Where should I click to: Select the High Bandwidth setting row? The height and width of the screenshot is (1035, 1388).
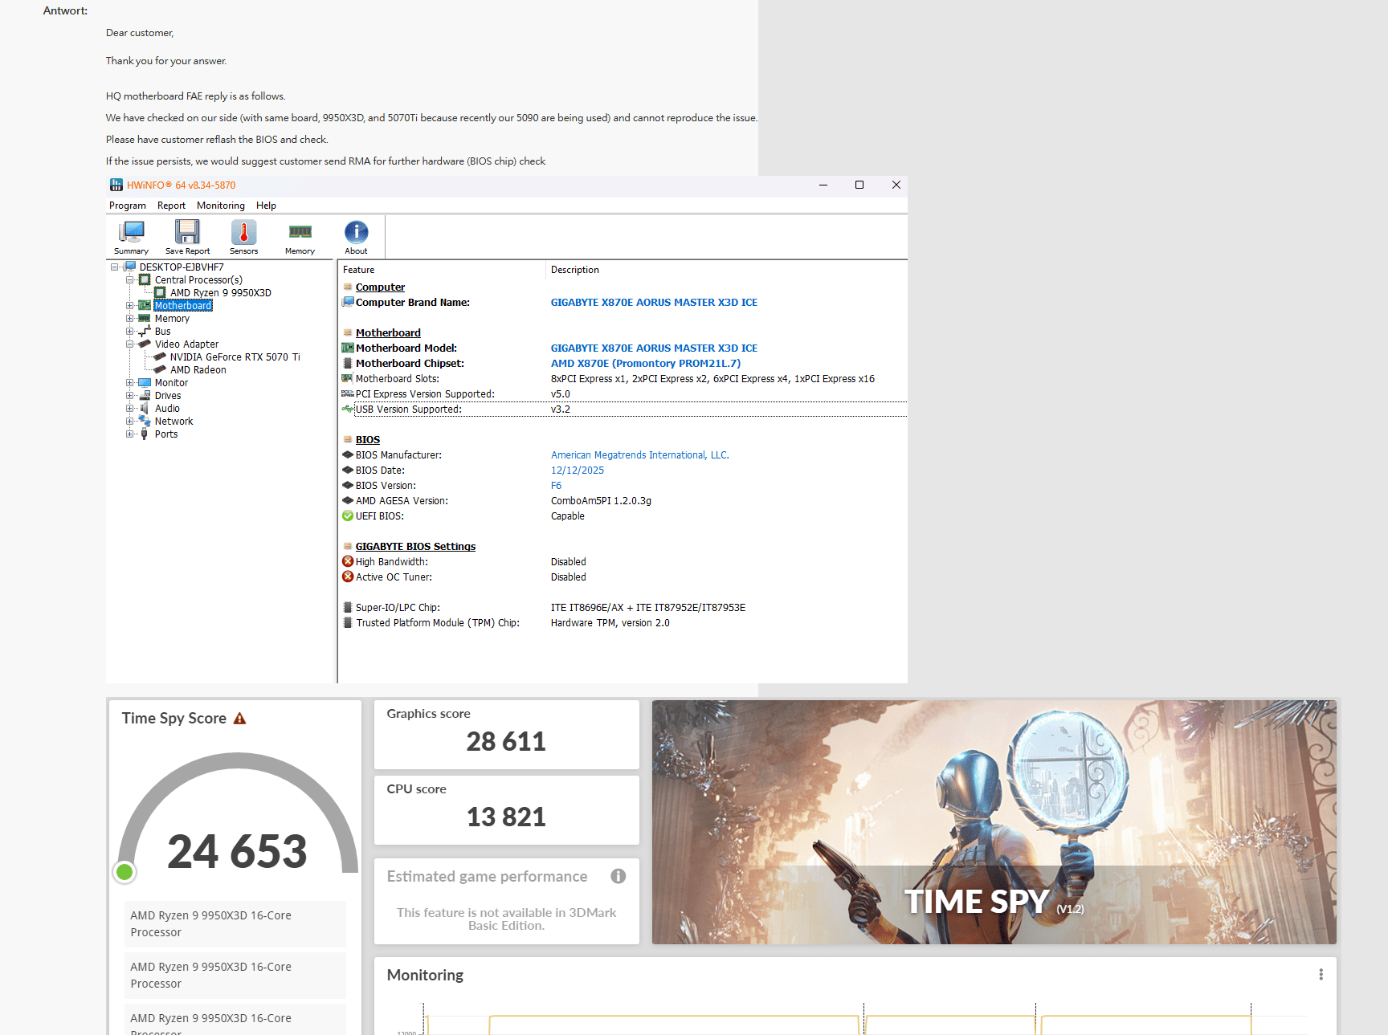pyautogui.click(x=623, y=562)
